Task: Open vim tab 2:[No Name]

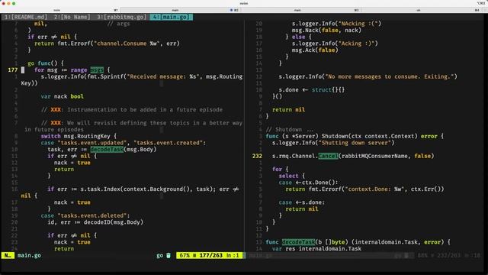Action: [x=72, y=17]
